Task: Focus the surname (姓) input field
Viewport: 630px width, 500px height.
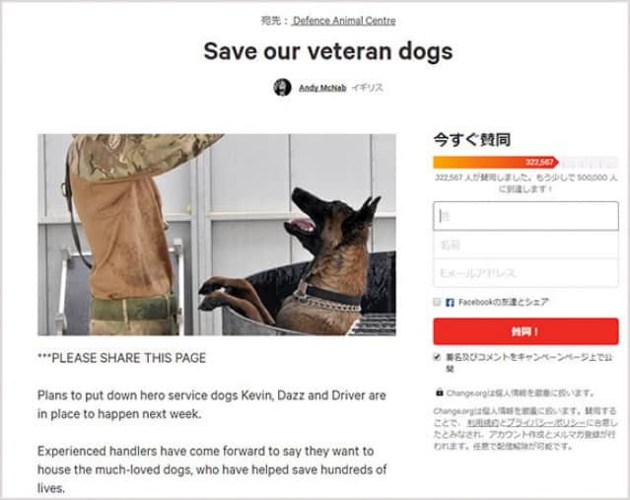Action: tap(525, 216)
